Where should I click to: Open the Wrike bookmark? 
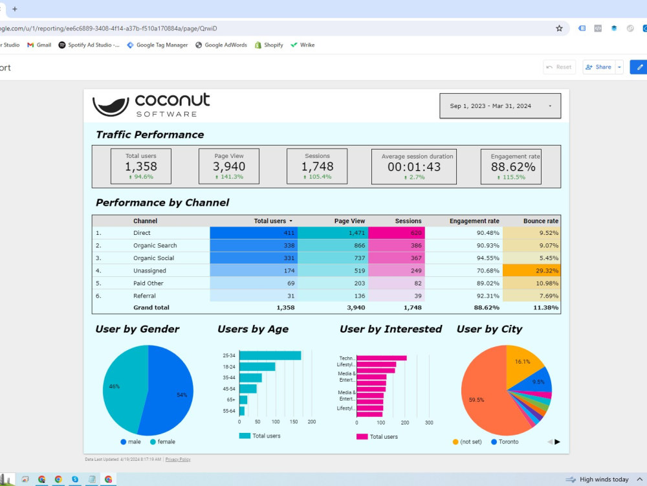pyautogui.click(x=302, y=45)
